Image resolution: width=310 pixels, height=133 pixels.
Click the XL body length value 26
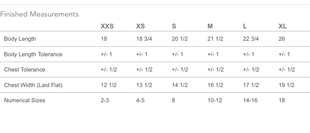(x=282, y=39)
